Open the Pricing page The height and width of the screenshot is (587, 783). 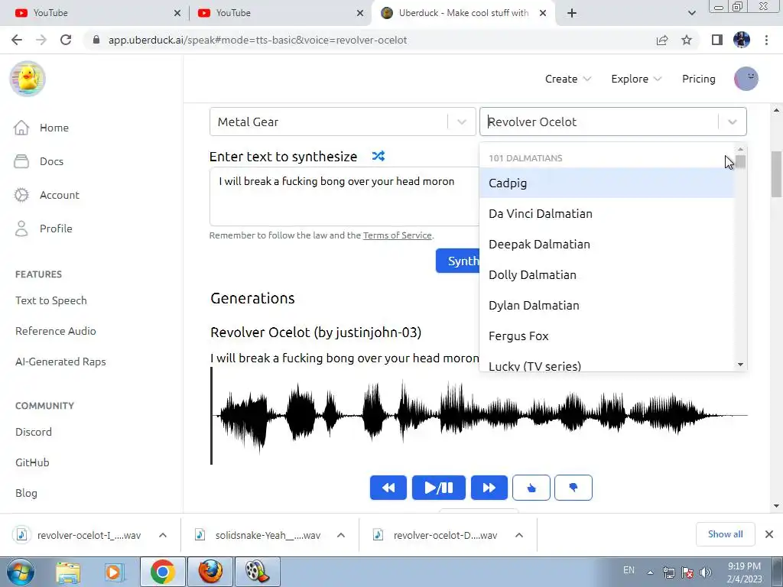(x=698, y=79)
